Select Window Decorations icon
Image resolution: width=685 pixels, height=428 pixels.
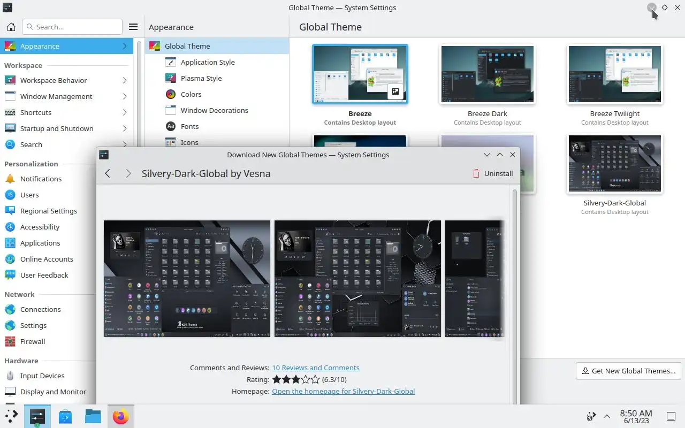(171, 110)
